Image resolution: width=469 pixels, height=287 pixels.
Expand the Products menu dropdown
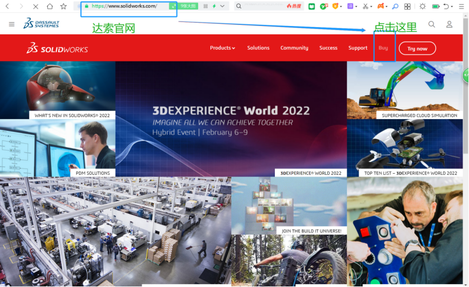point(222,48)
